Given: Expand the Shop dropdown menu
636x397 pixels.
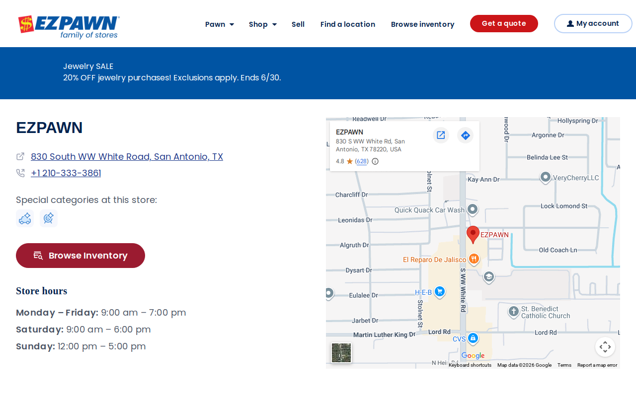Looking at the screenshot, I should [x=263, y=24].
